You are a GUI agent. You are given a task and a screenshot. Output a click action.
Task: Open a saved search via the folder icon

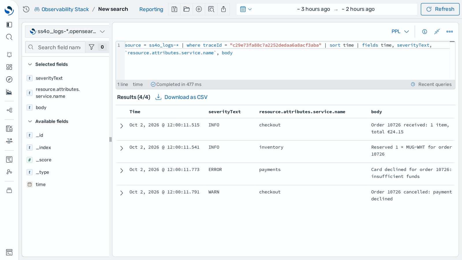[x=187, y=9]
